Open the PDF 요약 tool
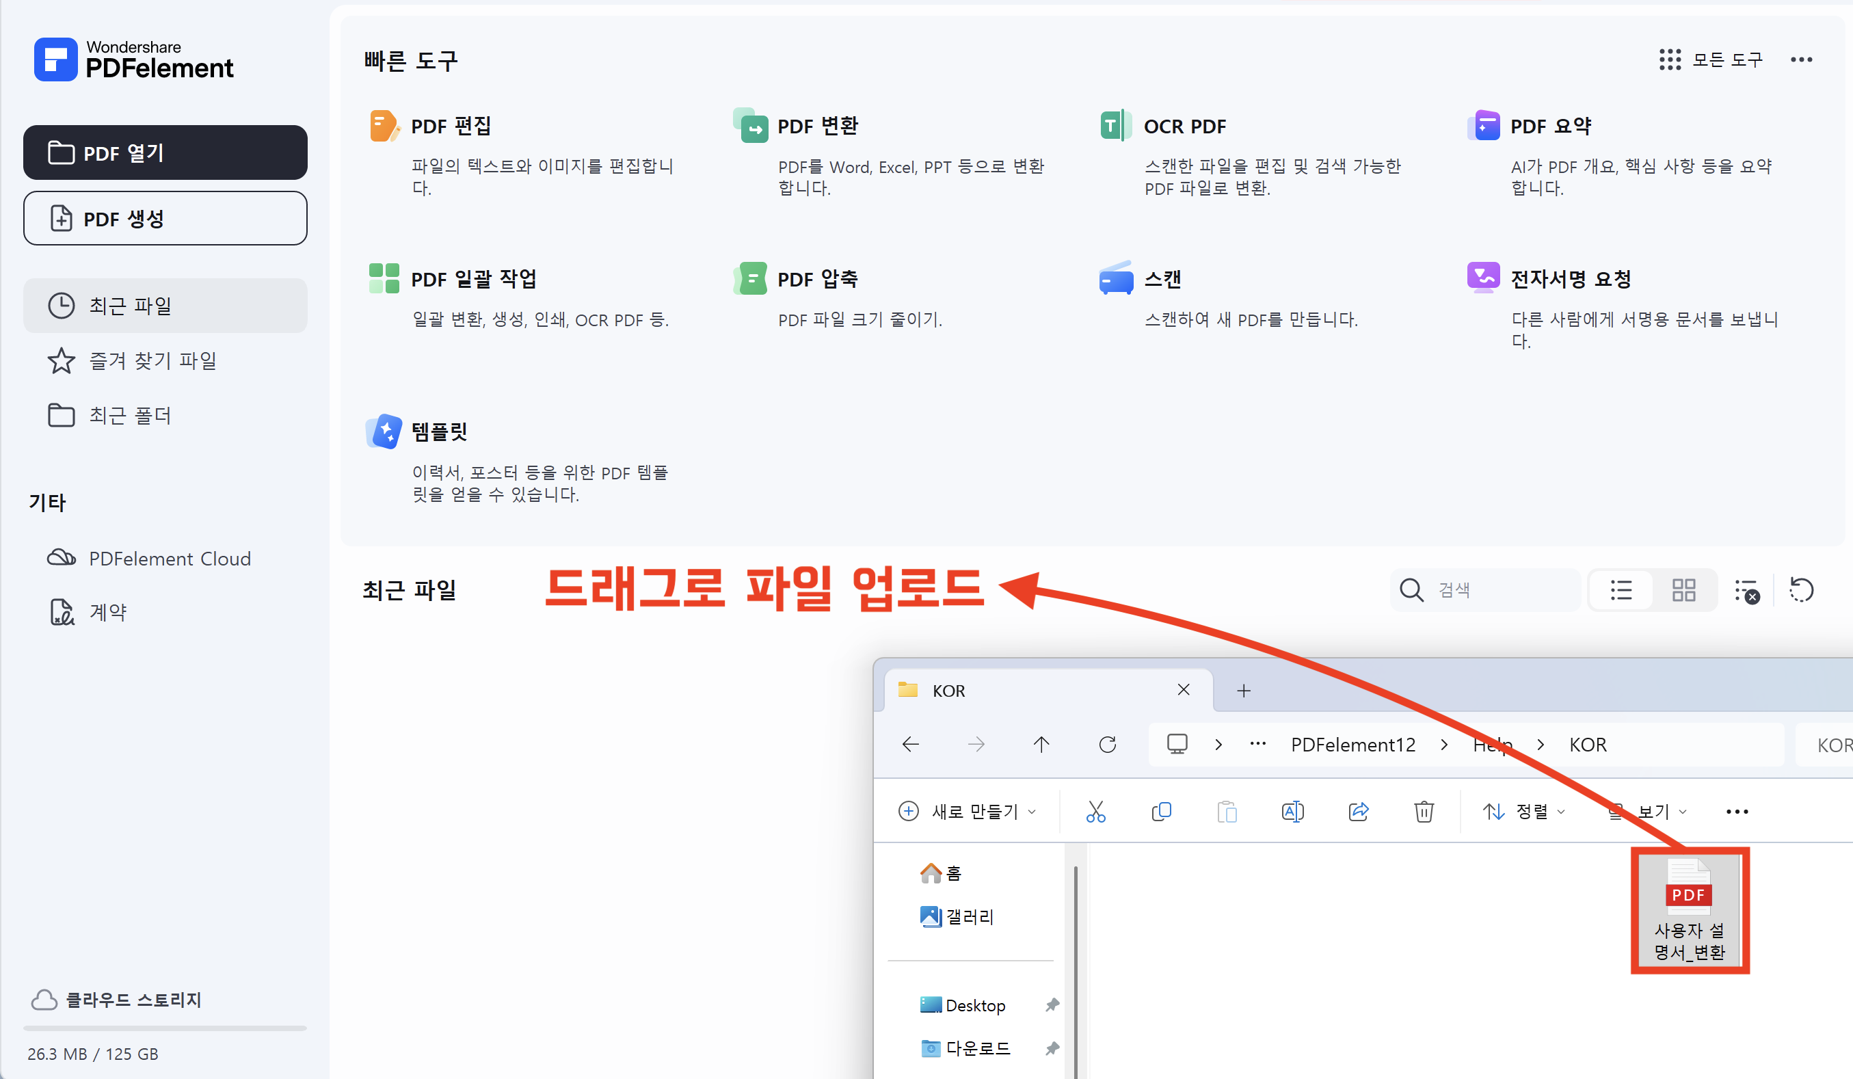Viewport: 1853px width, 1079px height. click(1549, 125)
